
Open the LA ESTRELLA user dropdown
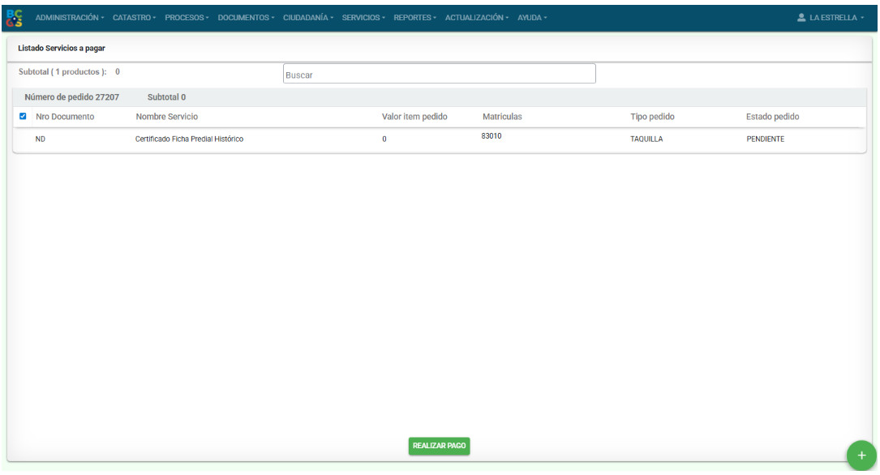pos(836,18)
